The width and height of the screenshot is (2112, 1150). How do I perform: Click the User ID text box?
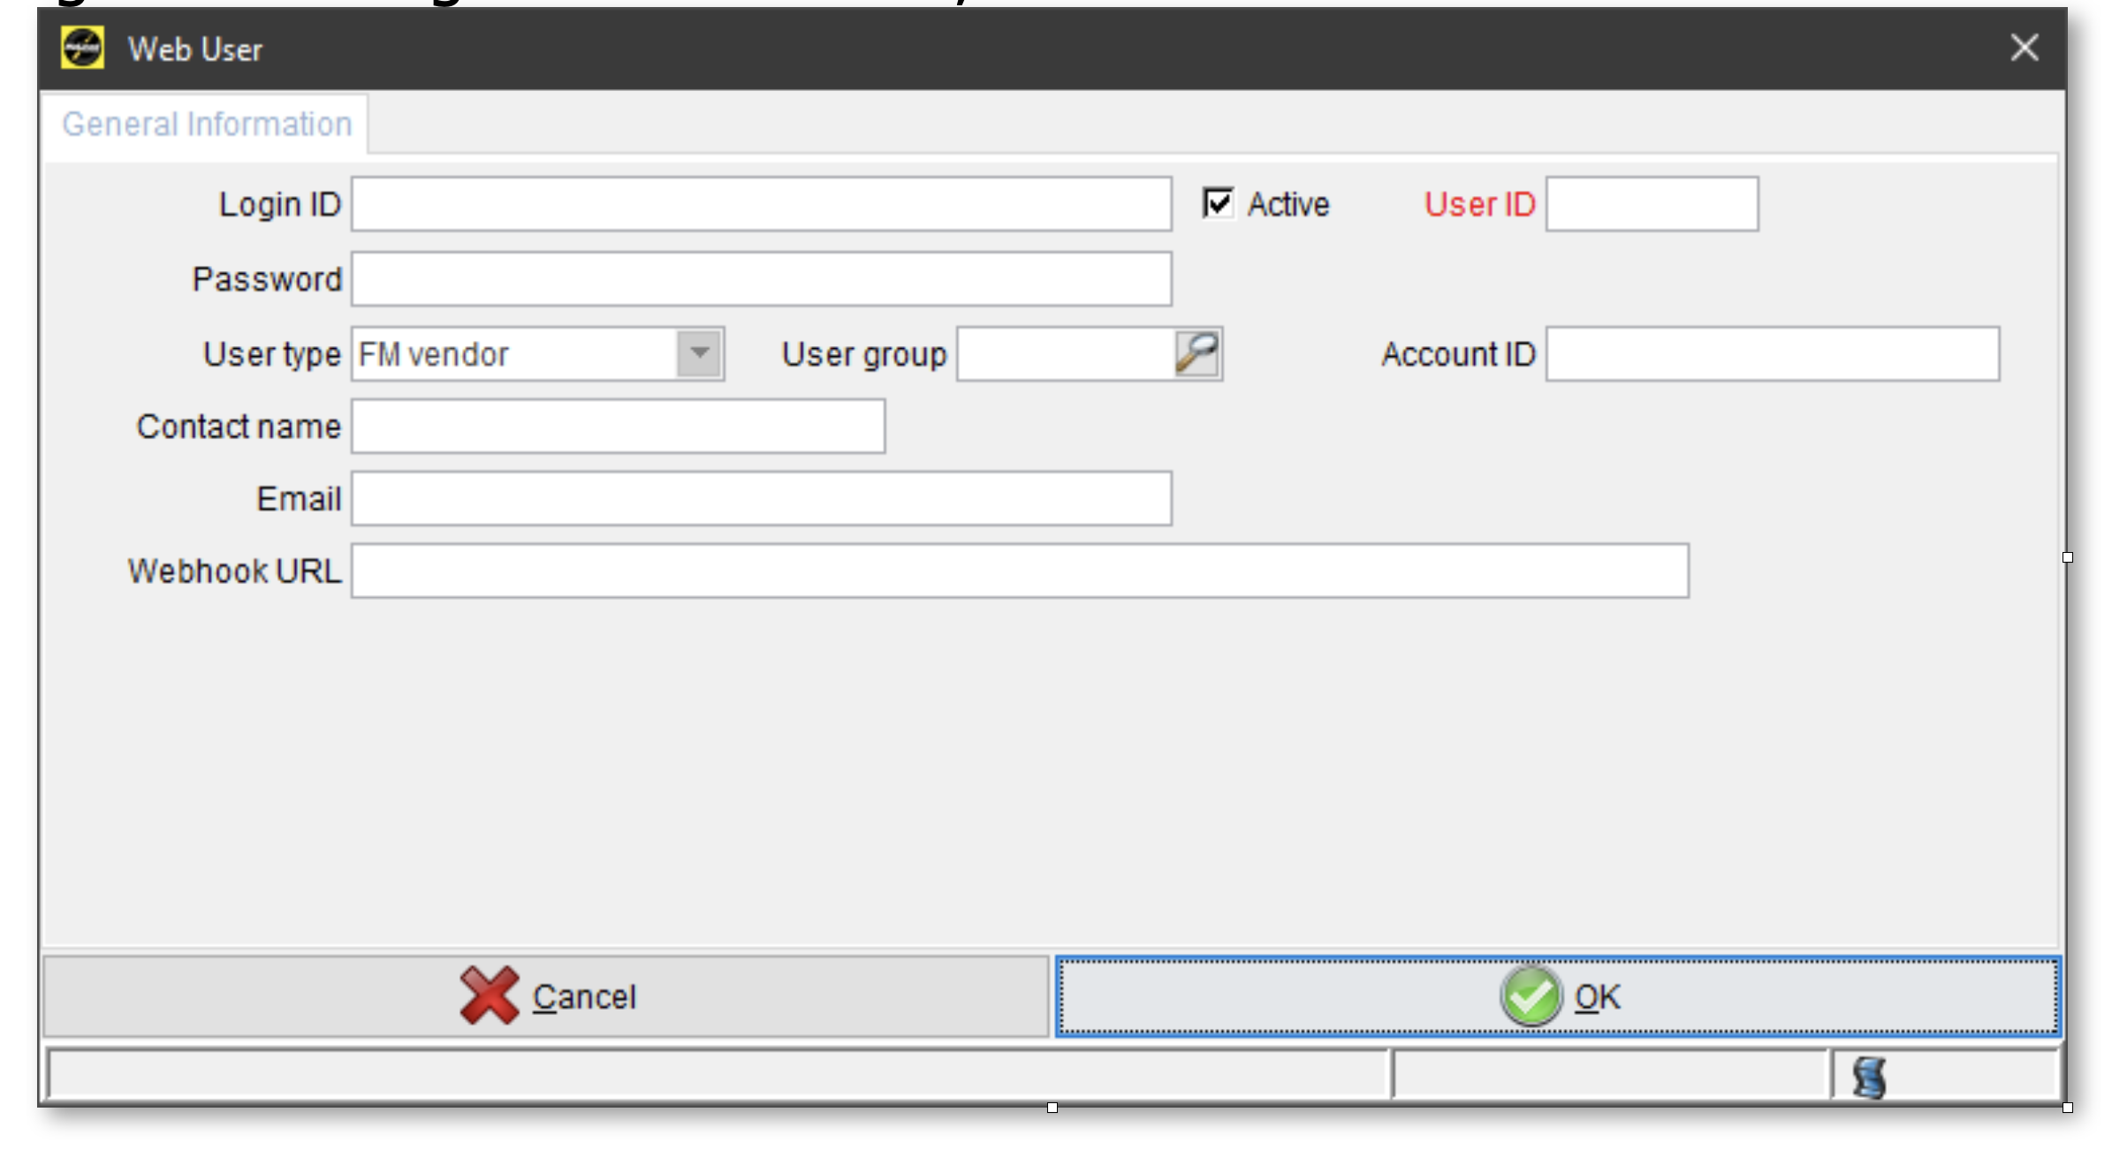click(x=1652, y=205)
